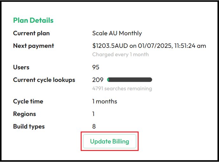The width and height of the screenshot is (219, 162).
Task: Click the lookups usage progress bar
Action: point(130,80)
